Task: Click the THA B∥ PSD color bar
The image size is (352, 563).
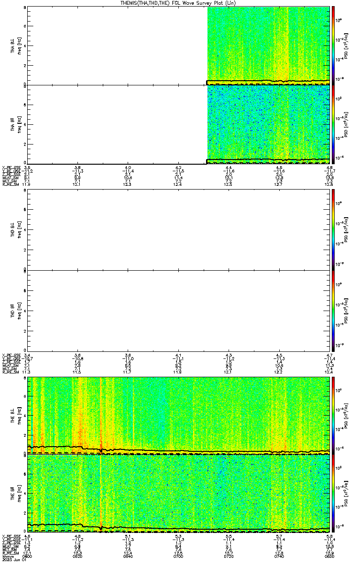Action: tap(334, 125)
